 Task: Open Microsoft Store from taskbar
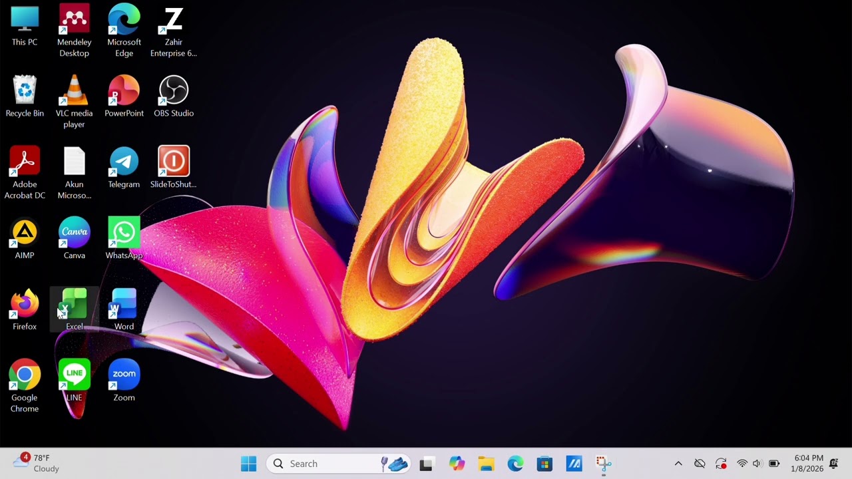(x=544, y=464)
